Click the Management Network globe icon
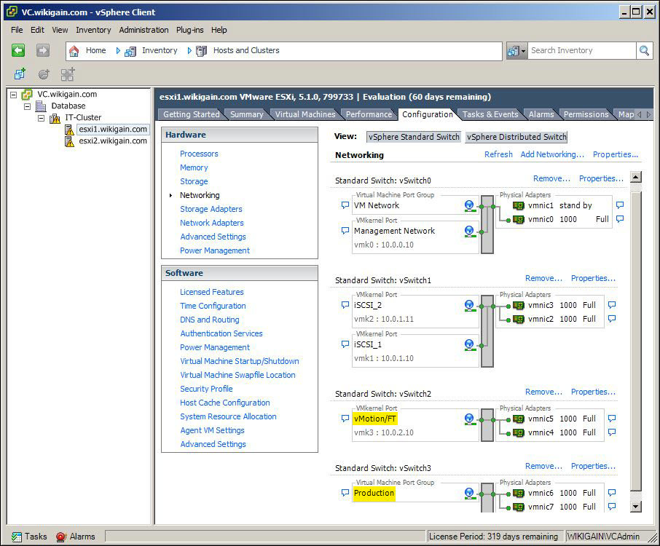660x546 pixels. click(x=469, y=232)
